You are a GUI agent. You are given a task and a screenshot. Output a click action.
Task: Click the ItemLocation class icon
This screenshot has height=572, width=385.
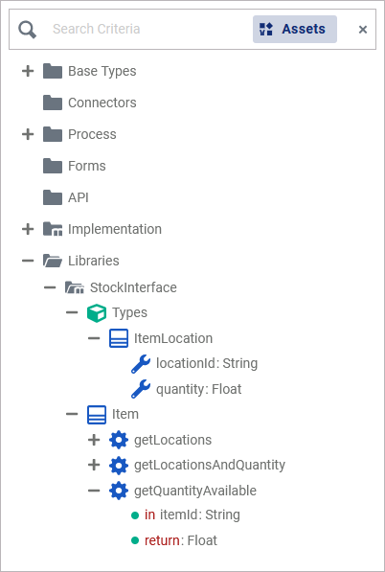(119, 338)
